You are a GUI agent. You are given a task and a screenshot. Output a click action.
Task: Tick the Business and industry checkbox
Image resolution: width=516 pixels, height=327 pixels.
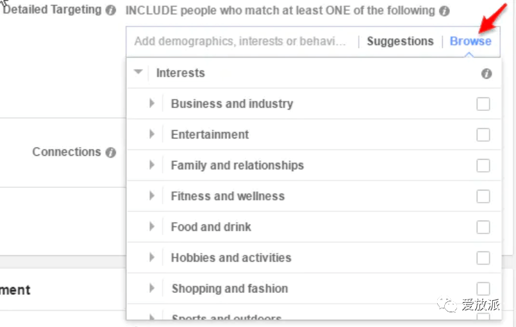(483, 104)
